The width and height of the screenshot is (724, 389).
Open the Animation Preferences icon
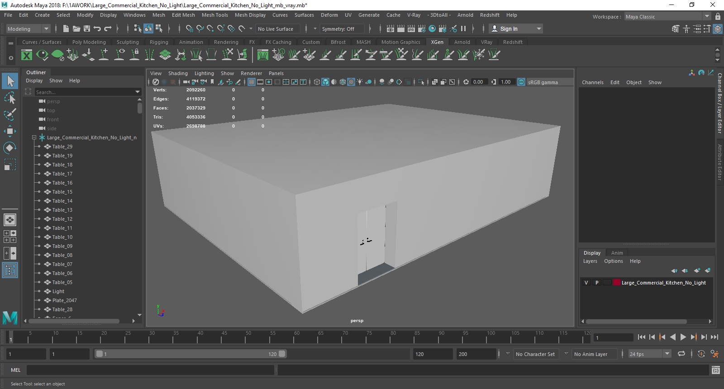[714, 354]
